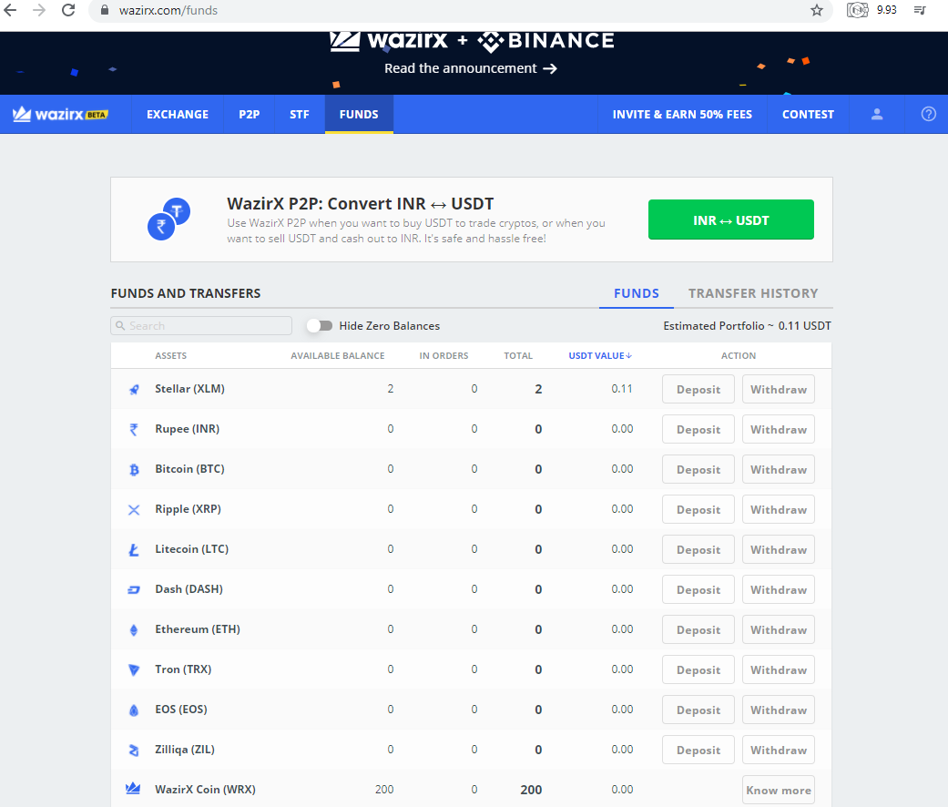Withdraw Dash (DASH)
948x807 pixels.
click(778, 589)
